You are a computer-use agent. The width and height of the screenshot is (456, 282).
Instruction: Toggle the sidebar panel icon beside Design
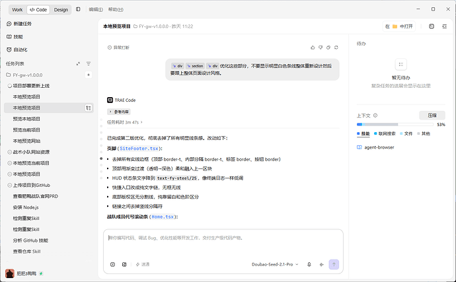click(x=78, y=9)
